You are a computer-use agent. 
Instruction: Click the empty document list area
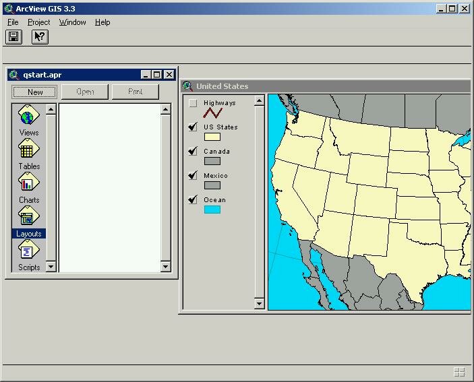pyautogui.click(x=110, y=188)
